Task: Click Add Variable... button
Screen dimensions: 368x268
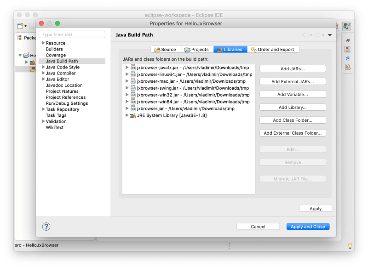Action: click(x=293, y=95)
